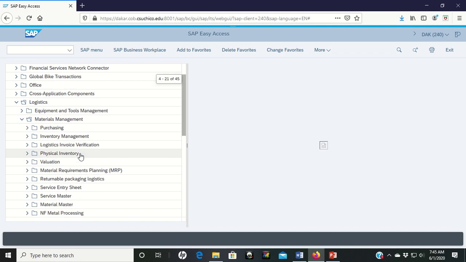Screen dimensions: 466x262
Task: Click the splitter handle beside the tree panel
Action: (x=187, y=146)
